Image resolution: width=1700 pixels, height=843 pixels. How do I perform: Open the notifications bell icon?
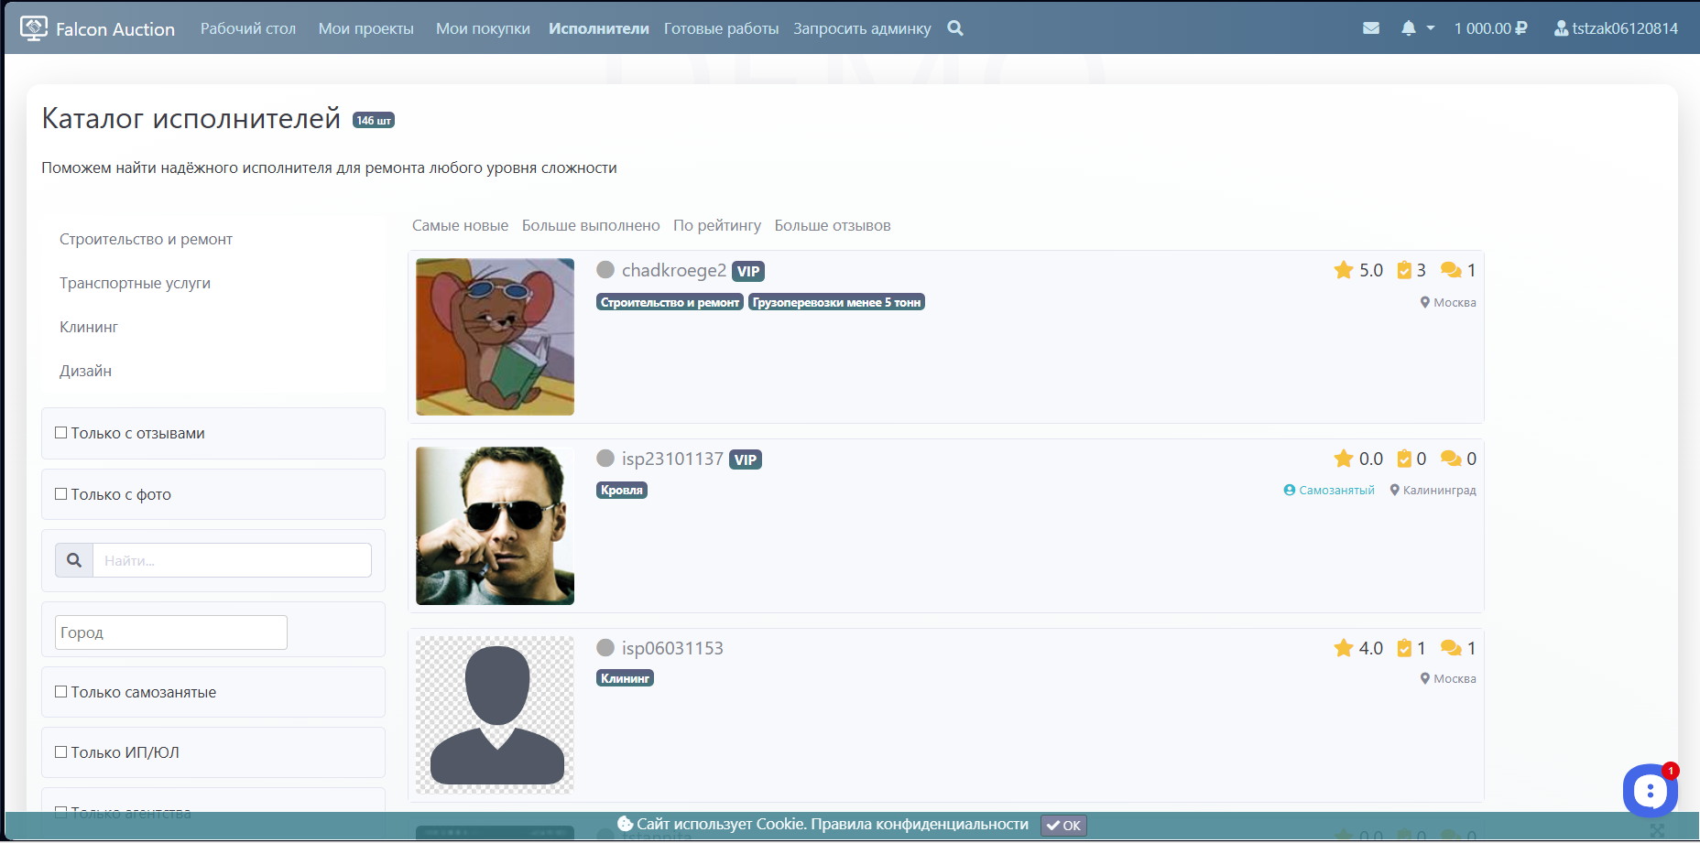pyautogui.click(x=1408, y=28)
